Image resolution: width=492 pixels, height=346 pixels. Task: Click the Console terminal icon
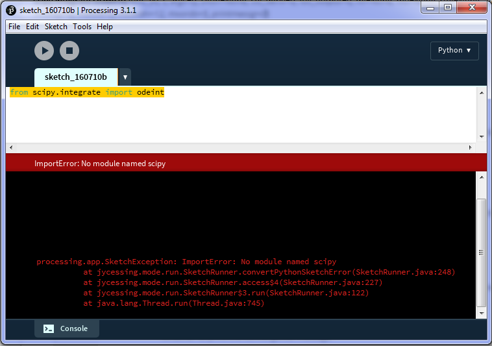click(x=49, y=328)
